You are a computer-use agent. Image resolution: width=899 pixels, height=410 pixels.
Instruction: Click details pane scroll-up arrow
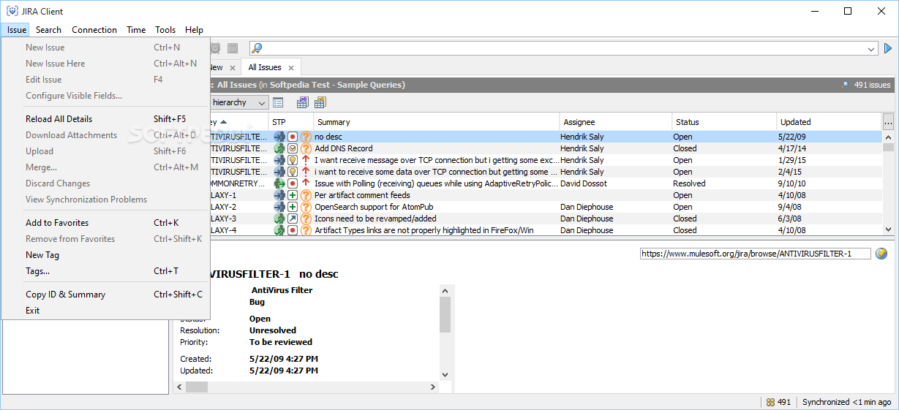click(445, 290)
